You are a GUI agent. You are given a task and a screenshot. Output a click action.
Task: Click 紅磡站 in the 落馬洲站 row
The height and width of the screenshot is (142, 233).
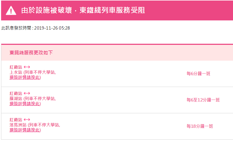[16, 120]
